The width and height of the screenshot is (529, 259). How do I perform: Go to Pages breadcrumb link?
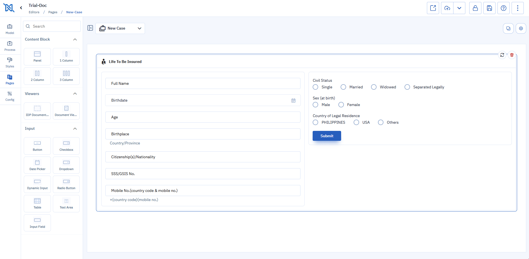coord(53,12)
